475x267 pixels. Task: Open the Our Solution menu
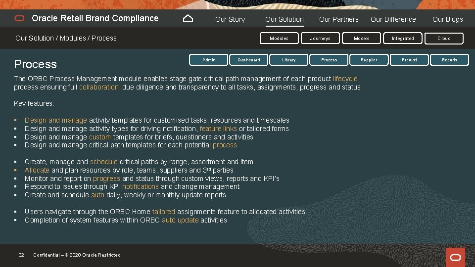click(285, 19)
